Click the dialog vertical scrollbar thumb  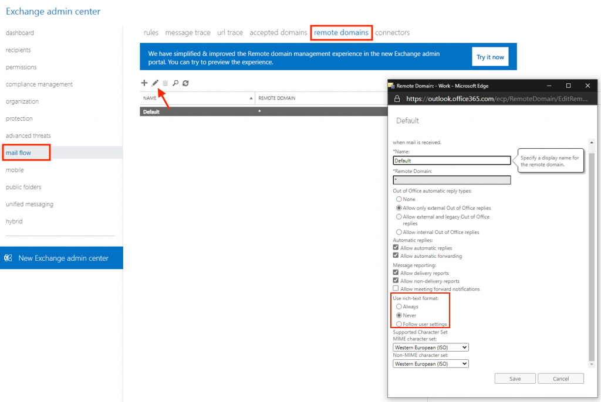592,257
